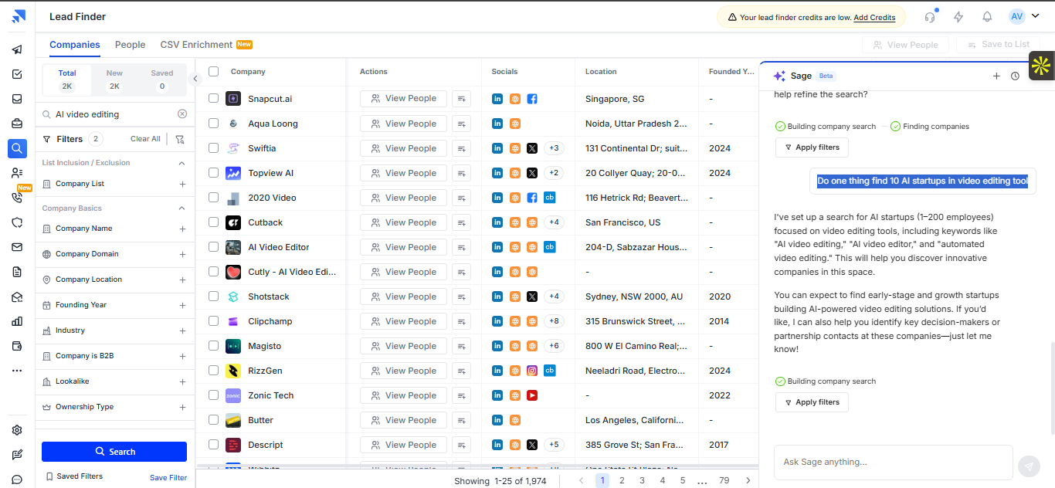The image size is (1055, 488).
Task: Open the inbox tray icon in sidebar
Action: point(17,99)
